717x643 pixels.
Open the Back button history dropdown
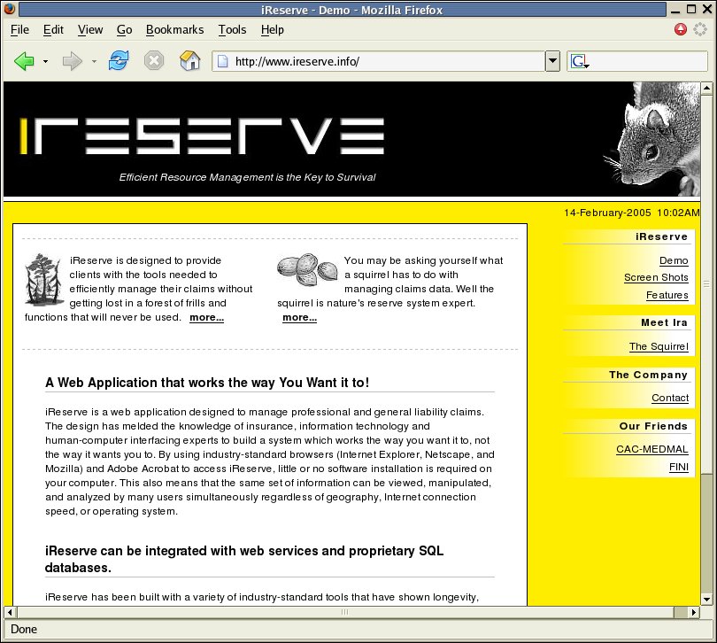45,61
